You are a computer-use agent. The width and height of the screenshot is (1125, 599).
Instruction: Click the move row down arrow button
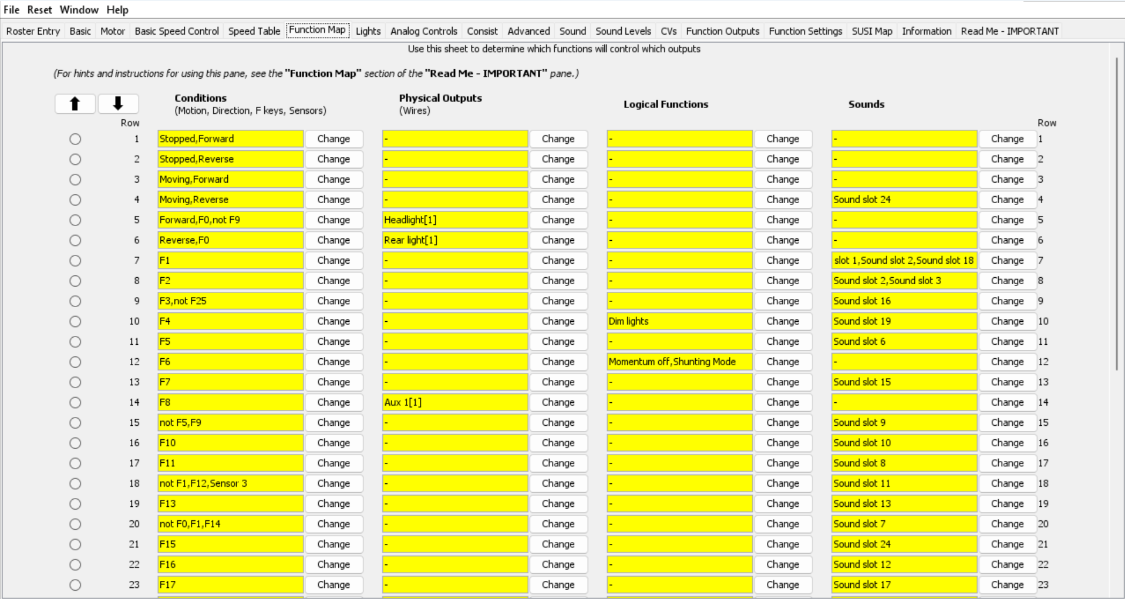click(x=118, y=104)
